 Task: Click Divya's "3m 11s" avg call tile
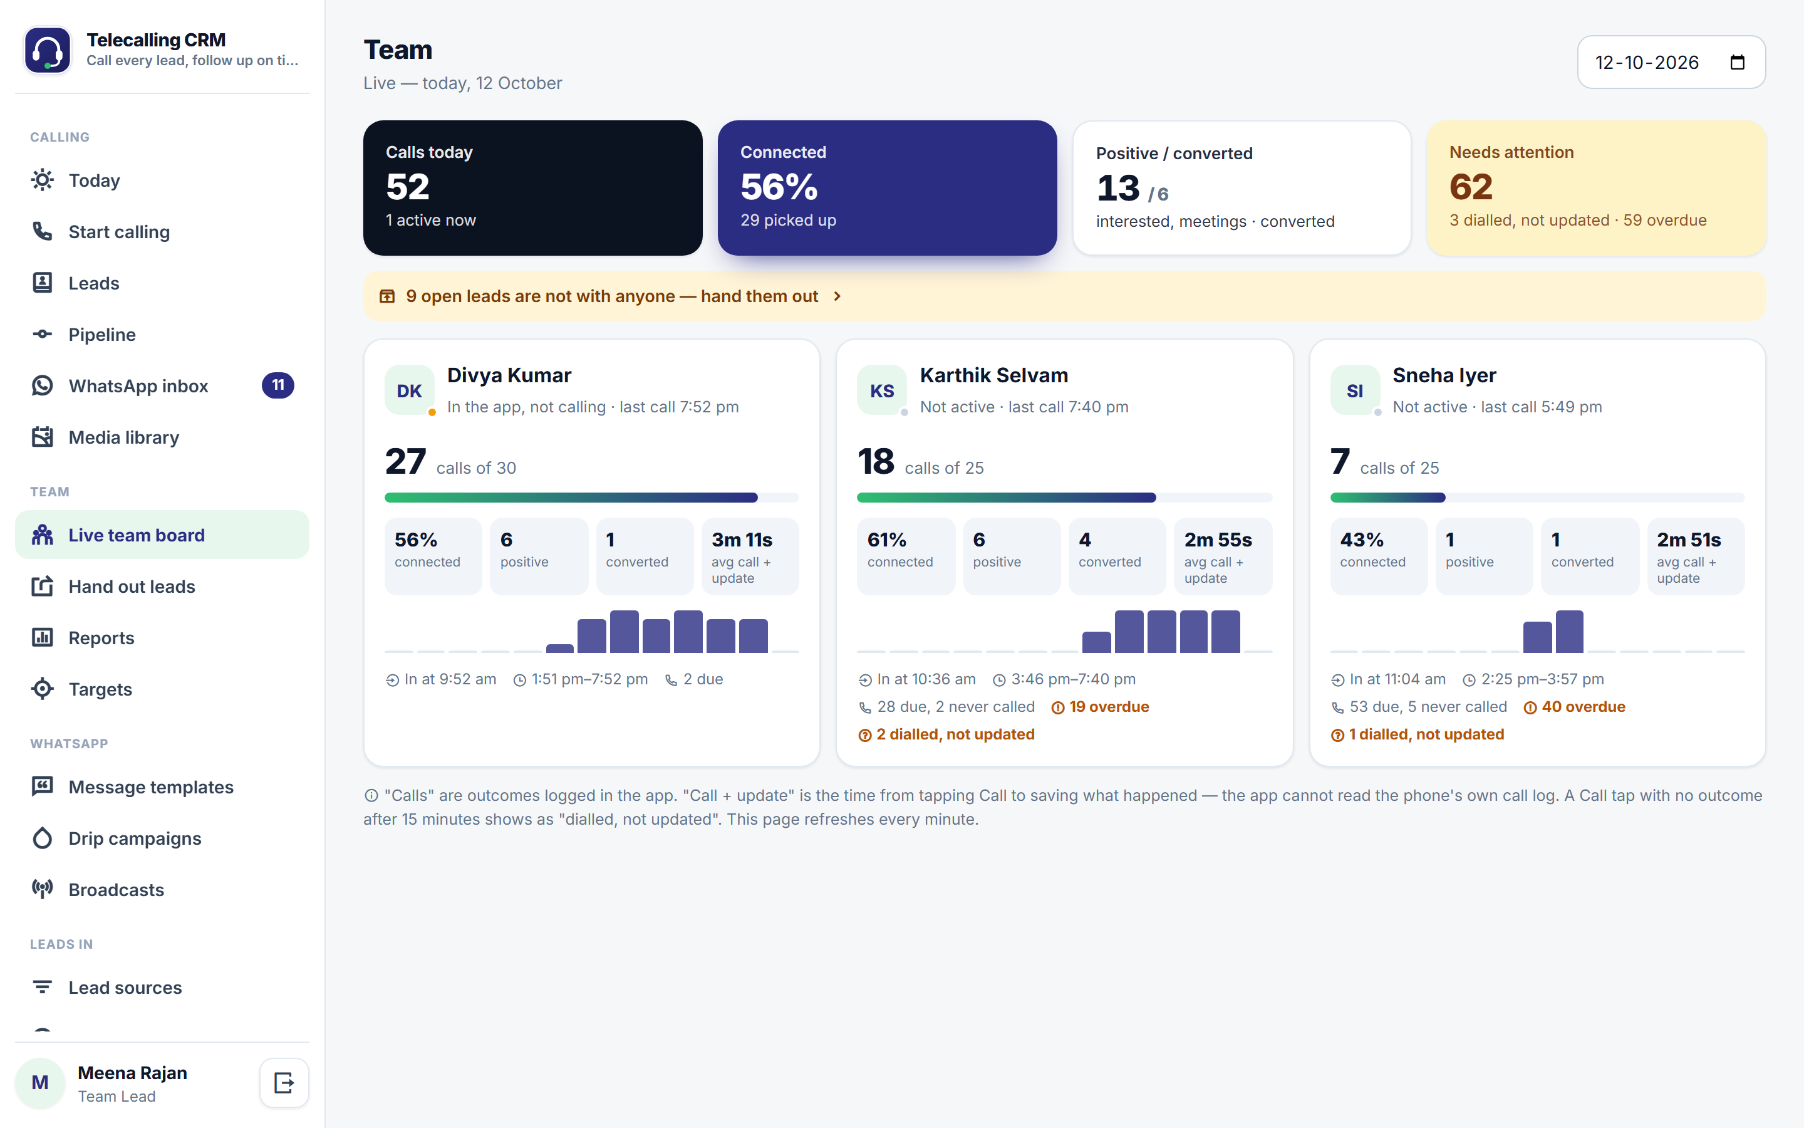[x=750, y=556]
